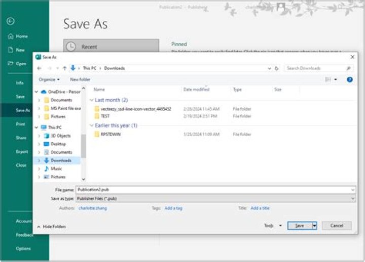Click the RPSTDWIN folder icon
The image size is (365, 262).
(97, 134)
